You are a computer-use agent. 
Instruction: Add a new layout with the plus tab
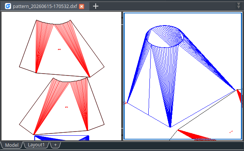55,145
